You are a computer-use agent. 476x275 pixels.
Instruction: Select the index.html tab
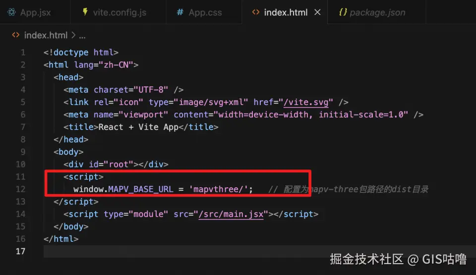point(285,12)
